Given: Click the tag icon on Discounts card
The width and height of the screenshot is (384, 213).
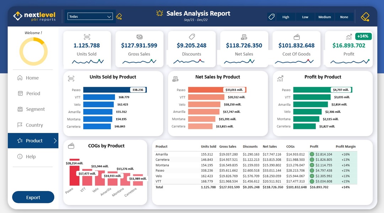Looking at the screenshot, I should click(x=192, y=37).
